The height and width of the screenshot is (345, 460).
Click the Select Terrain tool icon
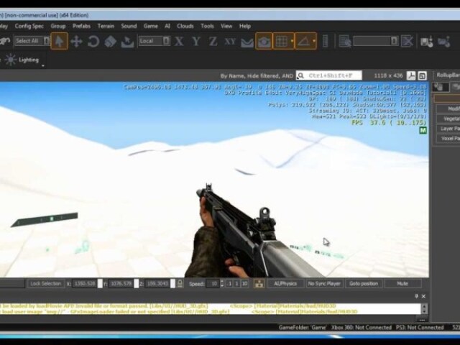point(128,42)
